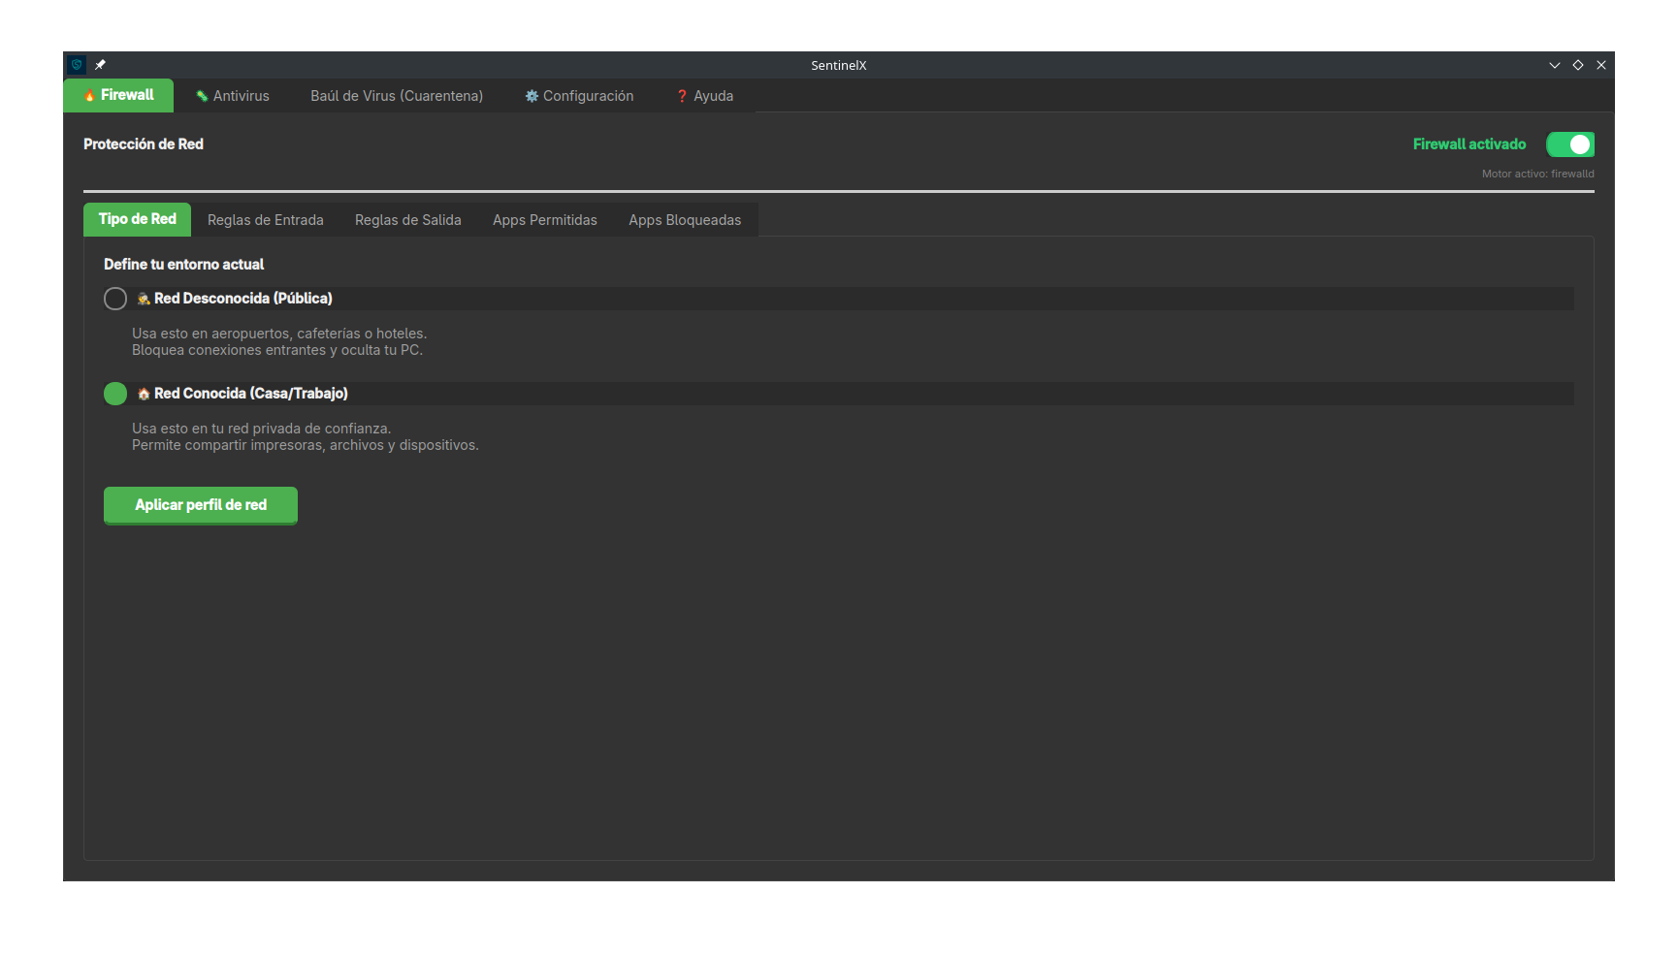This screenshot has height=956, width=1678.
Task: Click the gear icon beside Configuración
Action: click(532, 96)
